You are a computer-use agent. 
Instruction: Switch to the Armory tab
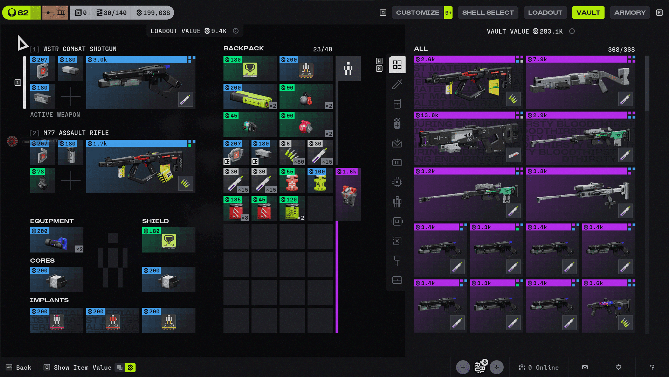pyautogui.click(x=630, y=13)
